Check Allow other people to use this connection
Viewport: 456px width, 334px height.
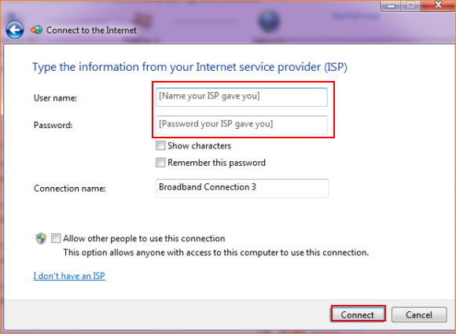pos(56,238)
